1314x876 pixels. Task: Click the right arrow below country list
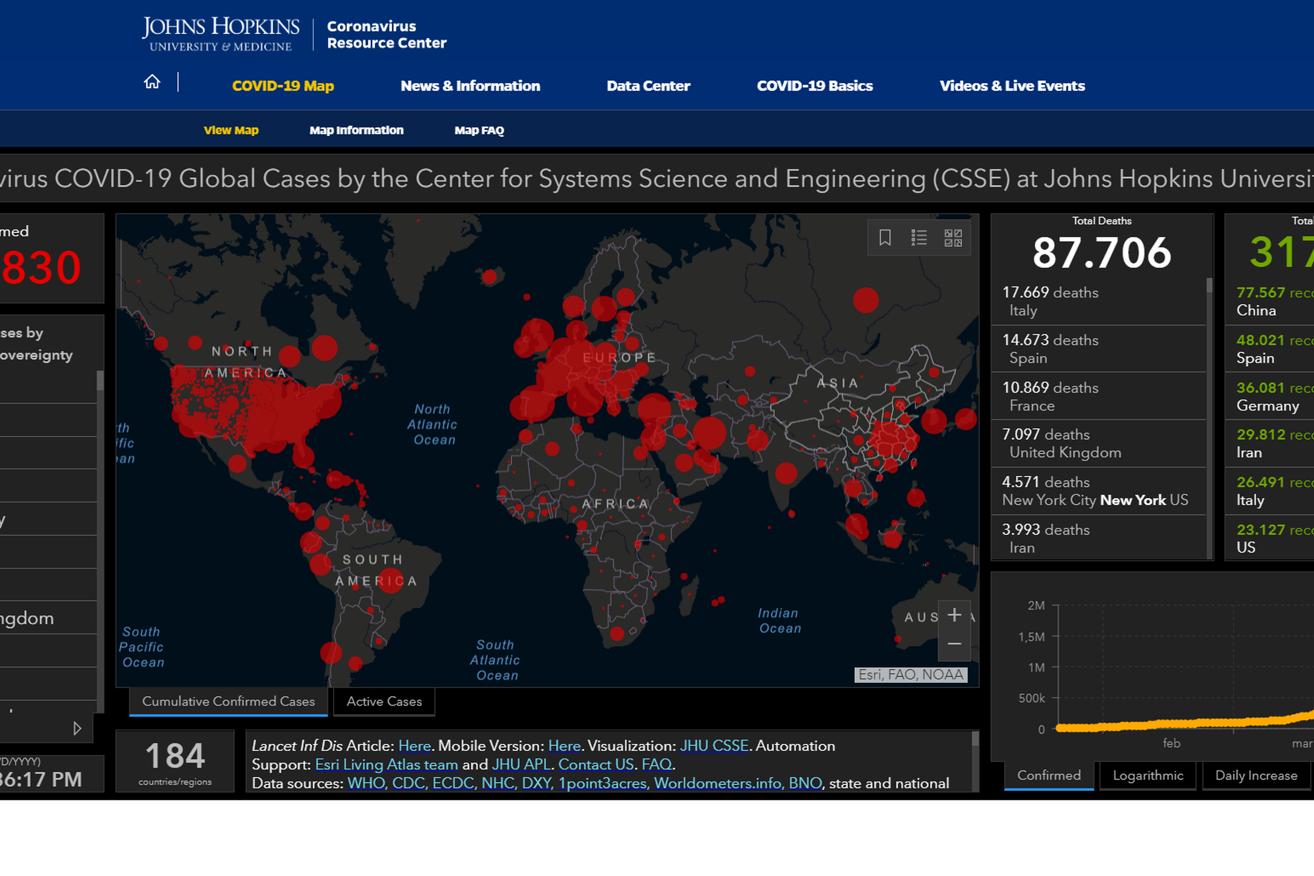point(77,729)
